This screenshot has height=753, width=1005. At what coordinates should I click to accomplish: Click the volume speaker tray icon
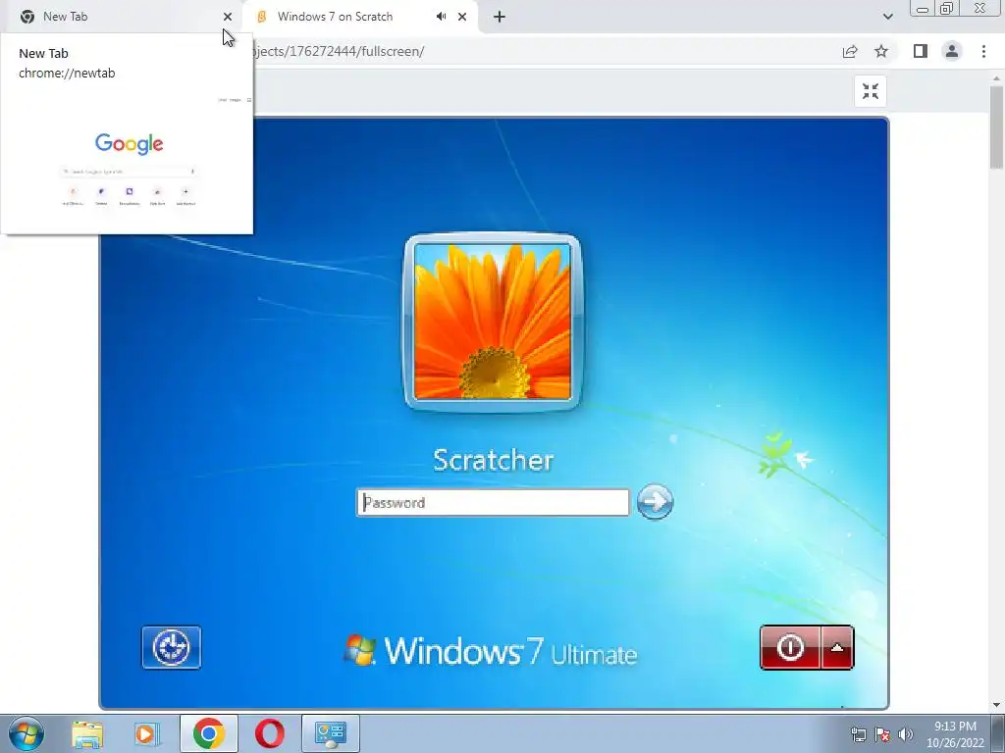point(906,734)
